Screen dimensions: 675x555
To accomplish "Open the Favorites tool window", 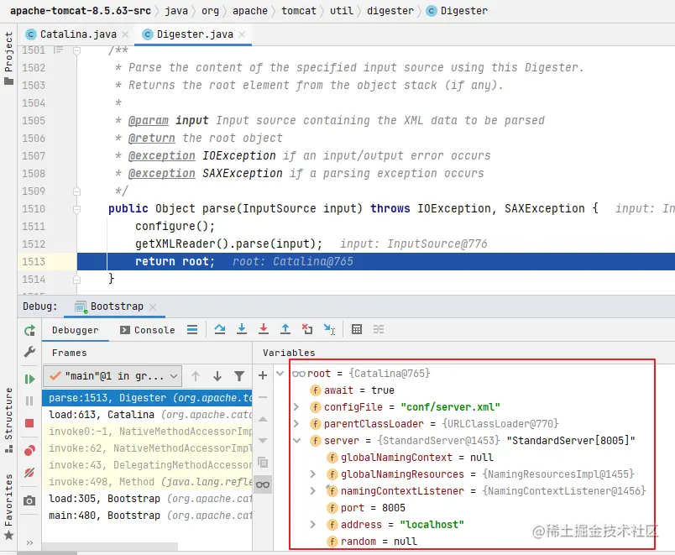I will [8, 507].
